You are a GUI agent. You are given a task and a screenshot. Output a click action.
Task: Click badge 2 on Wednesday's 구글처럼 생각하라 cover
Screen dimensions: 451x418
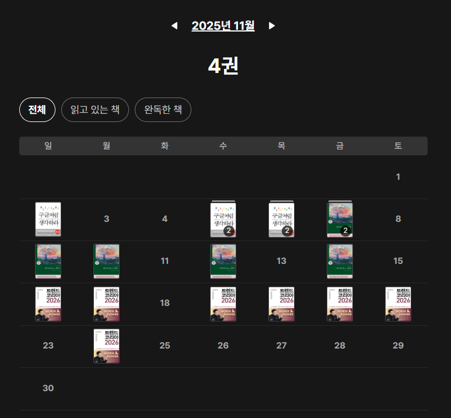tap(229, 231)
